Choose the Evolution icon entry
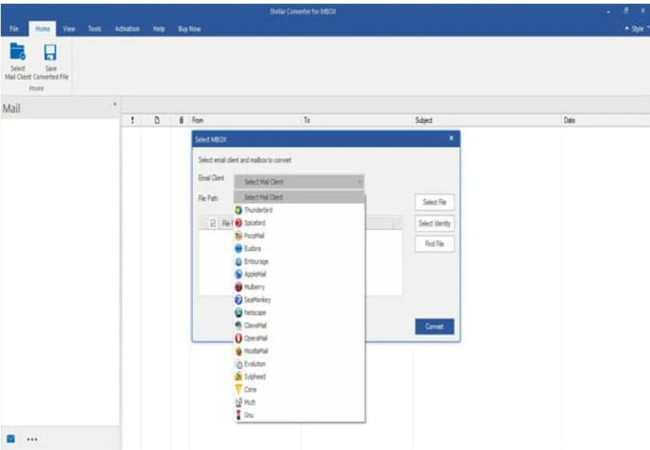This screenshot has height=450, width=650. click(238, 364)
